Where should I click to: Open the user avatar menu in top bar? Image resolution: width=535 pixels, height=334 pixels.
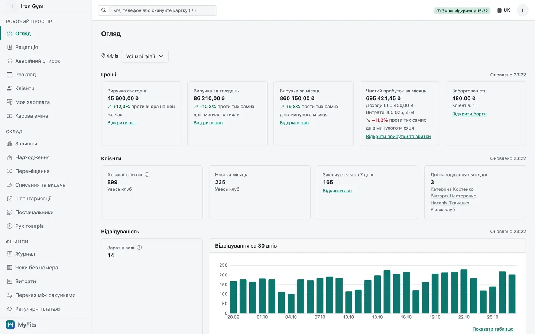523,10
